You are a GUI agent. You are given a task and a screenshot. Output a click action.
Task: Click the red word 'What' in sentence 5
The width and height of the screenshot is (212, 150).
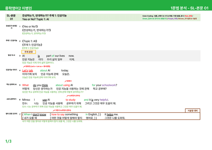[25, 85]
